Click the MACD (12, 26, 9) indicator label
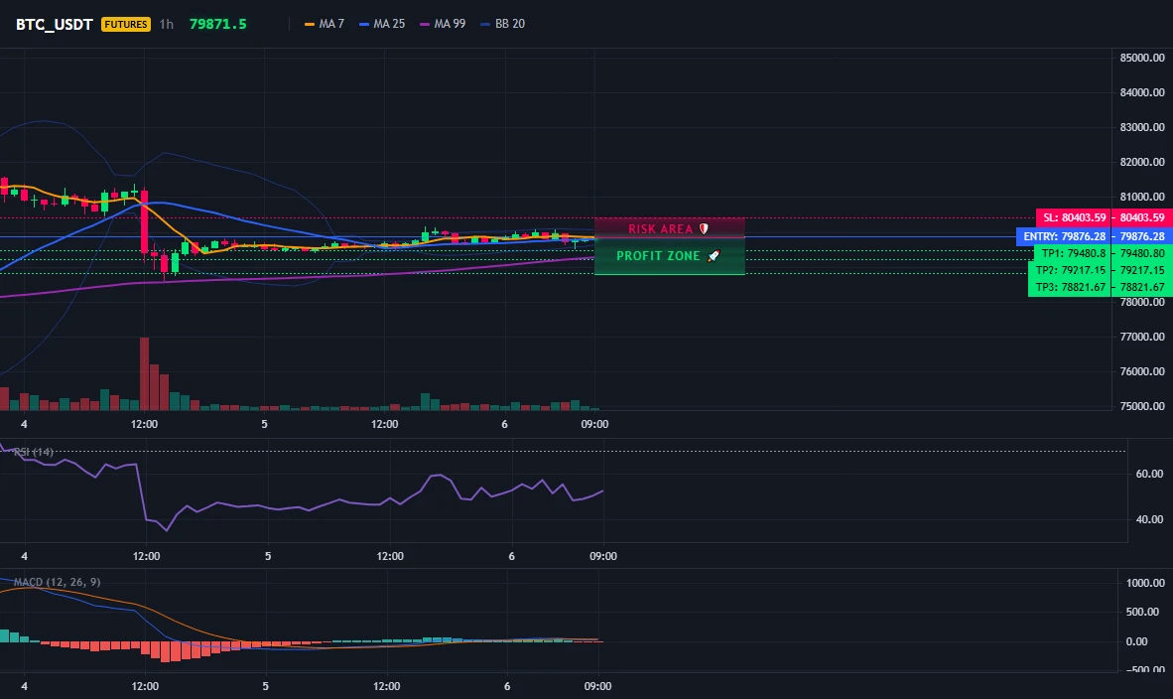1173x699 pixels. click(57, 582)
